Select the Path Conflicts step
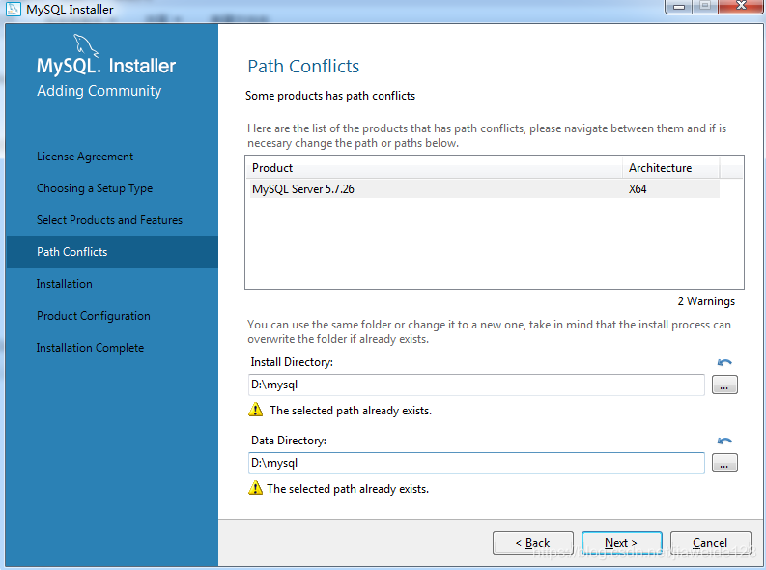Image resolution: width=766 pixels, height=570 pixels. [x=112, y=251]
